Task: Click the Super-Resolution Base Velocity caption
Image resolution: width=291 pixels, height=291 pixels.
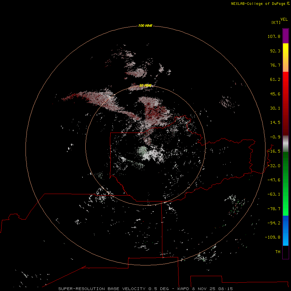Action: point(145,289)
